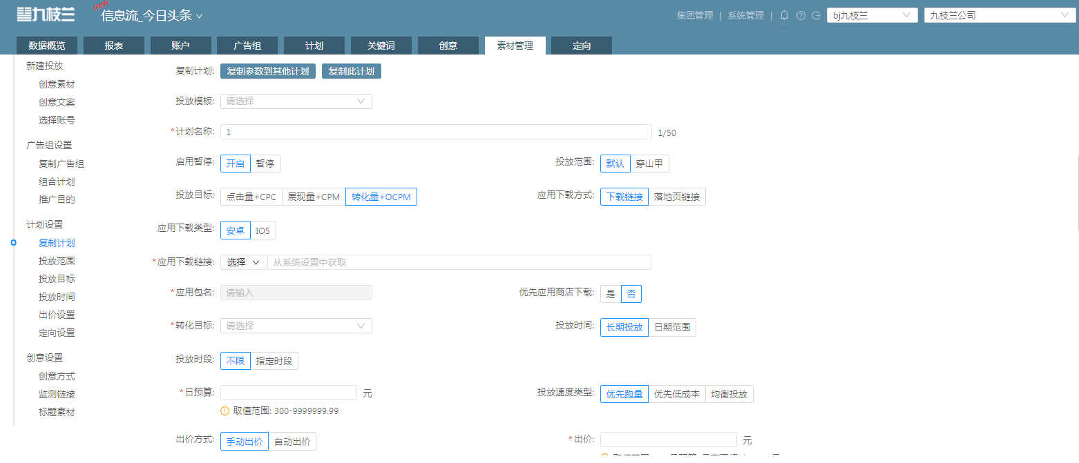This screenshot has height=463, width=1079.
Task: Go to 创意文案 in sidebar
Action: pyautogui.click(x=57, y=102)
